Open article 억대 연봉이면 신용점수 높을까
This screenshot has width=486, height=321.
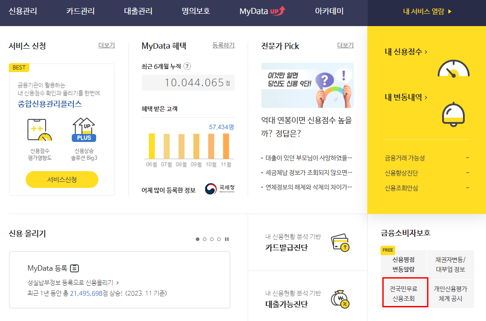click(x=307, y=127)
